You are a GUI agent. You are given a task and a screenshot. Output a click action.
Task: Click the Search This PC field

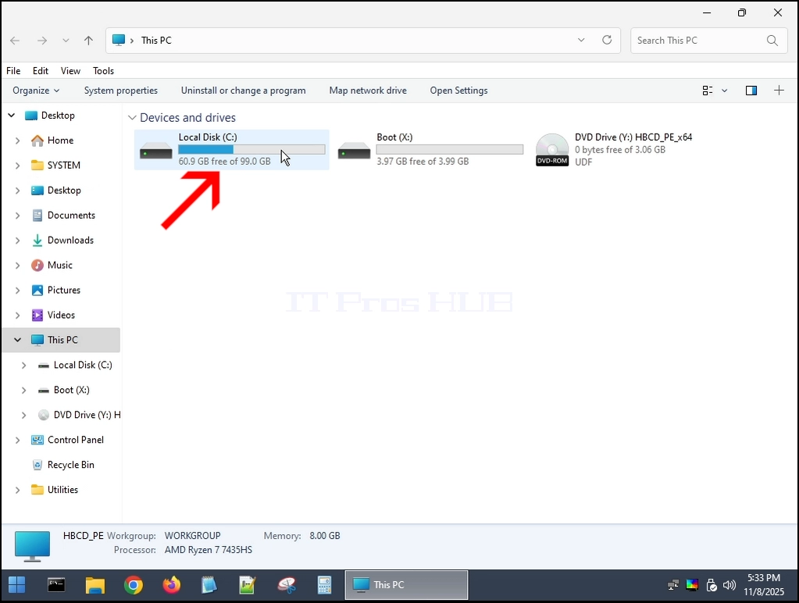[x=709, y=41]
